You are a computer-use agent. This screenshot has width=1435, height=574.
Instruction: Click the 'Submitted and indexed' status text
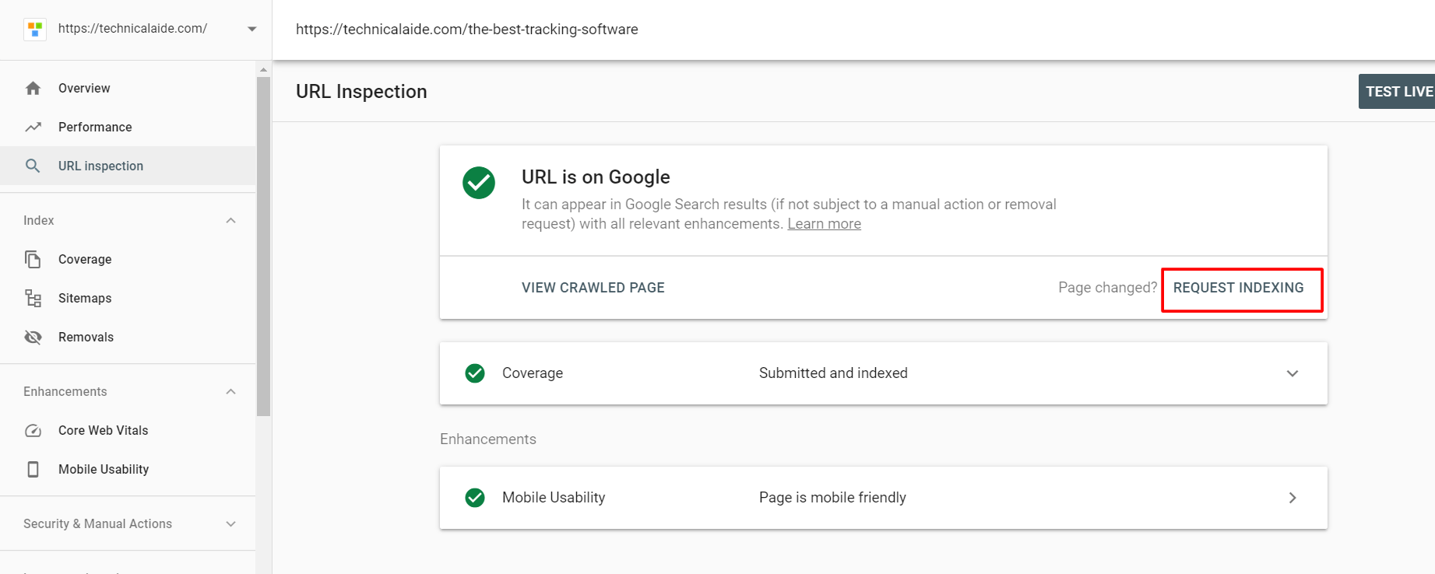[x=833, y=373]
